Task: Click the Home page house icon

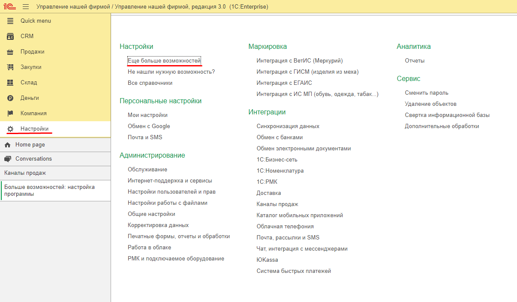Action: click(7, 145)
